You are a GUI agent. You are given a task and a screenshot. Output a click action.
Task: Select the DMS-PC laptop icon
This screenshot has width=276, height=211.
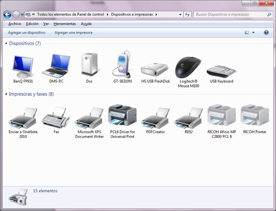56,66
